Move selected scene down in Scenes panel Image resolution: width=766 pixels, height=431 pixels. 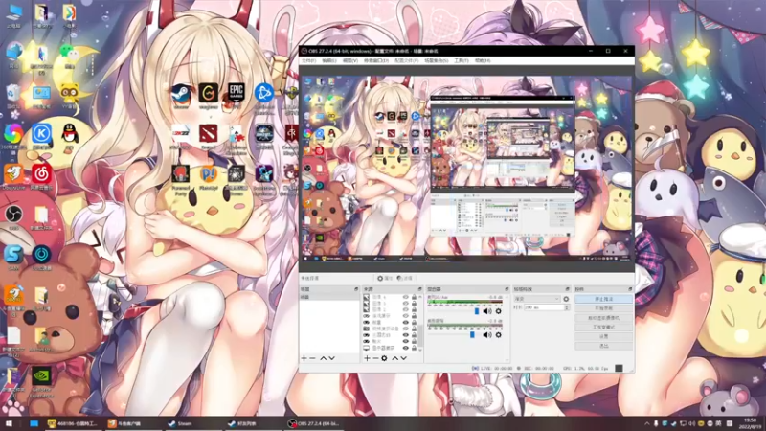click(x=331, y=358)
